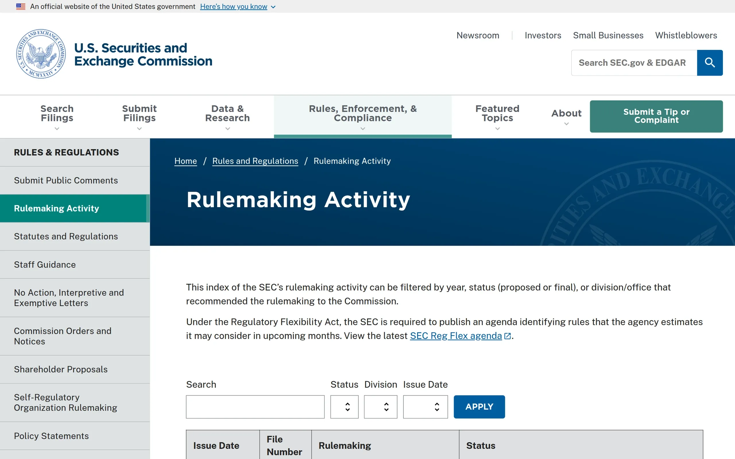Image resolution: width=735 pixels, height=459 pixels.
Task: Open the Issue Date filter dropdown
Action: pos(425,407)
